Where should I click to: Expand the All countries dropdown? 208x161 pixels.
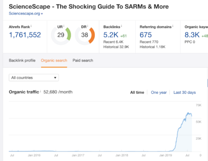pyautogui.click(x=34, y=77)
